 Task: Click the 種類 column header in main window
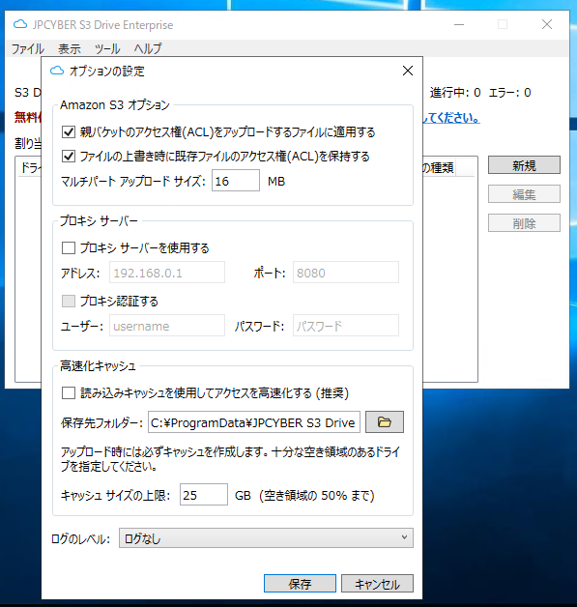(x=439, y=167)
